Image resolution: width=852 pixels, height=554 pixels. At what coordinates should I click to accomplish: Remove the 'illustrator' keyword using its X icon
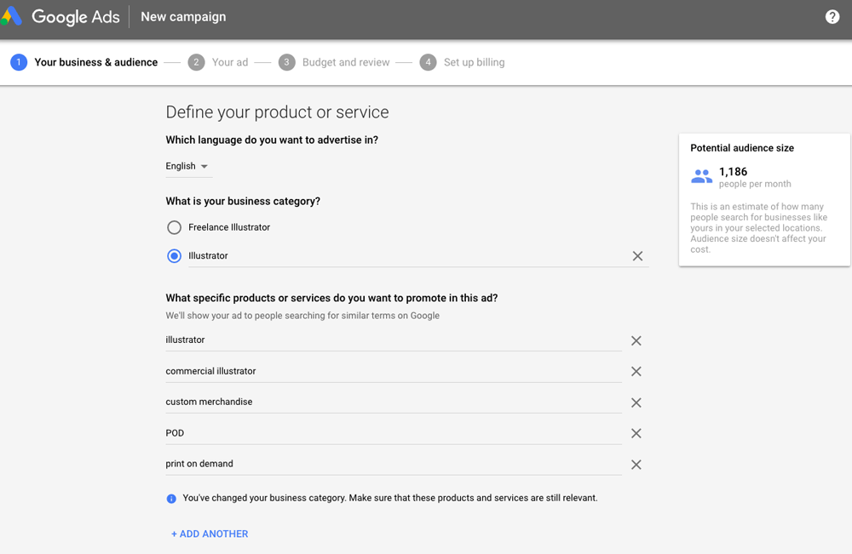coord(636,340)
